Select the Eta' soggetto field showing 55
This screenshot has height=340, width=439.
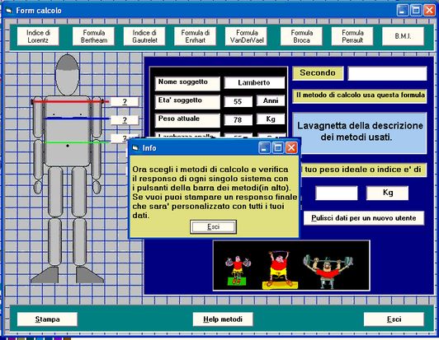click(x=238, y=101)
